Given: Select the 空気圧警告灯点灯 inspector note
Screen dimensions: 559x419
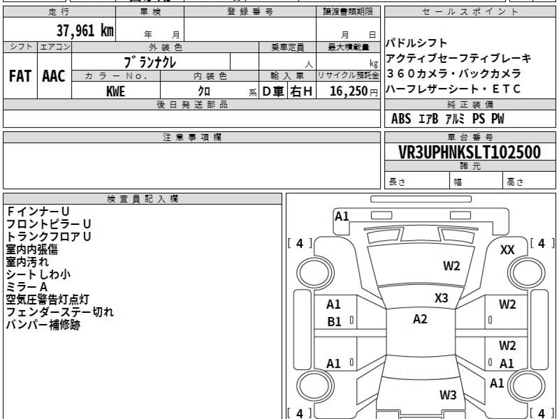Looking at the screenshot, I should pos(48,299).
